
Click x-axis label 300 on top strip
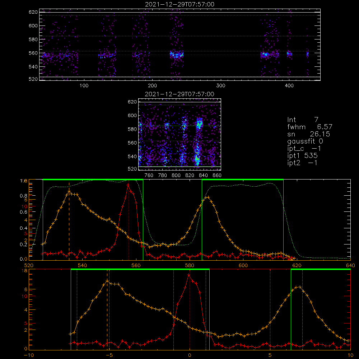221,86
